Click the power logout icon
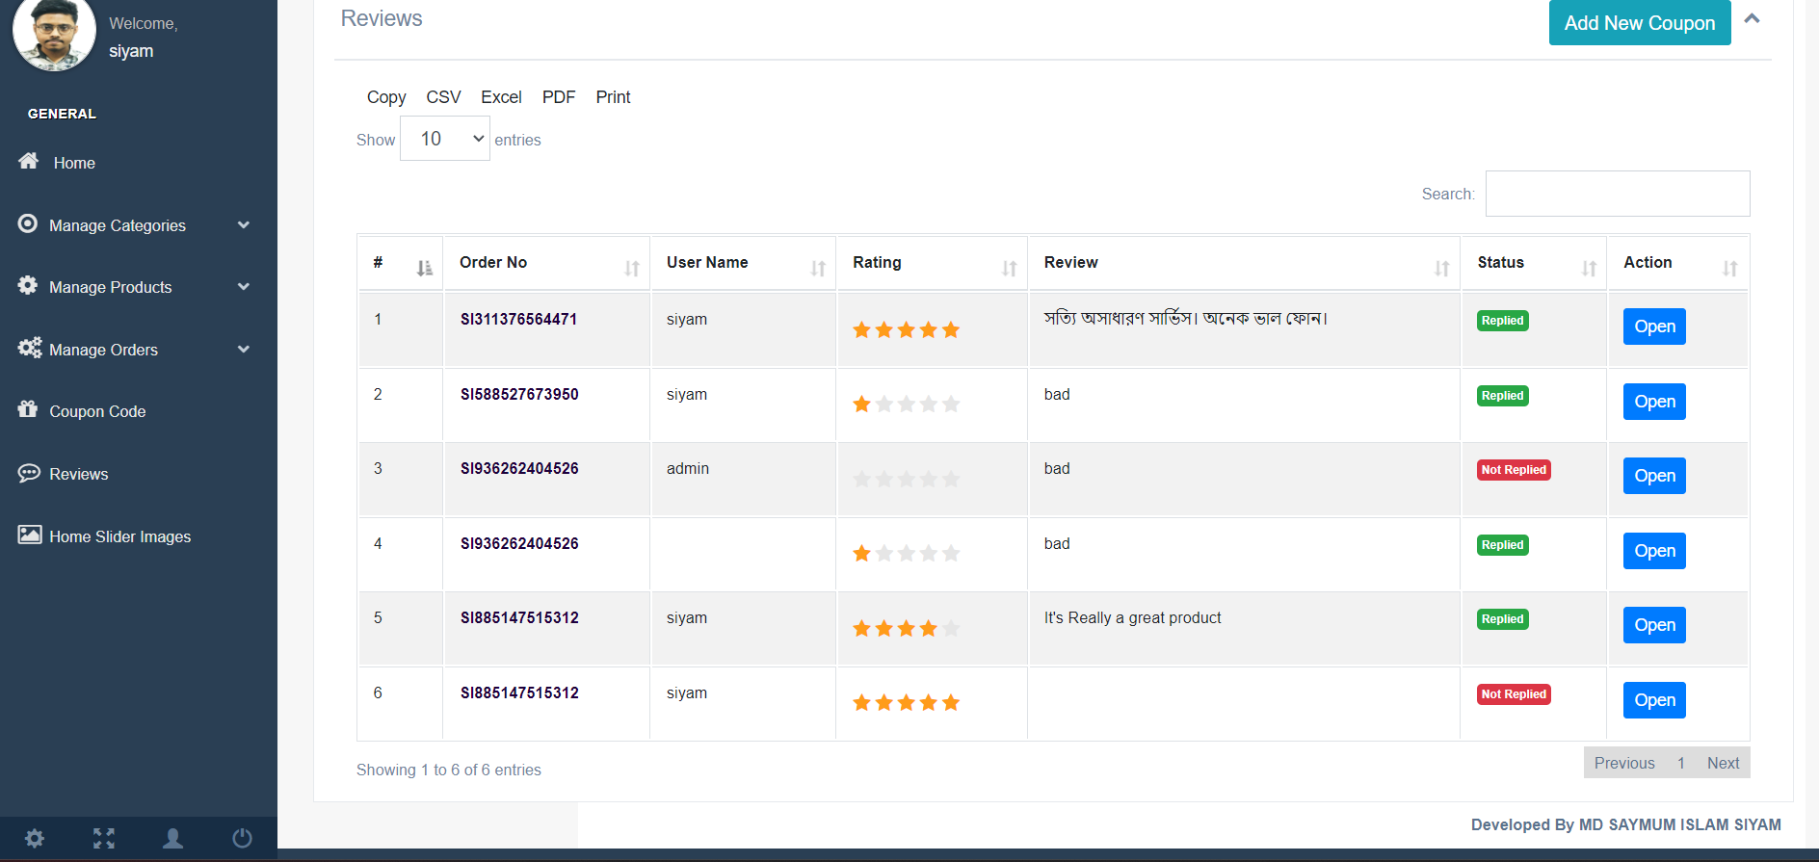Viewport: 1819px width, 862px height. pyautogui.click(x=243, y=838)
